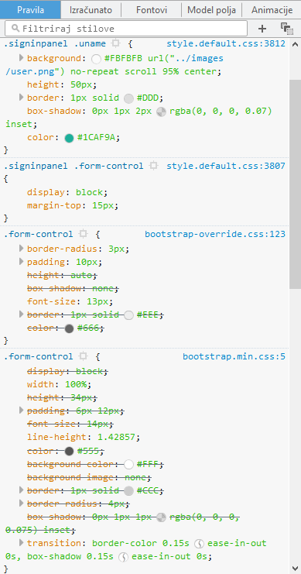
Task: Click selector highlighter icon next to .signinpanel .uname
Action: 116,44
